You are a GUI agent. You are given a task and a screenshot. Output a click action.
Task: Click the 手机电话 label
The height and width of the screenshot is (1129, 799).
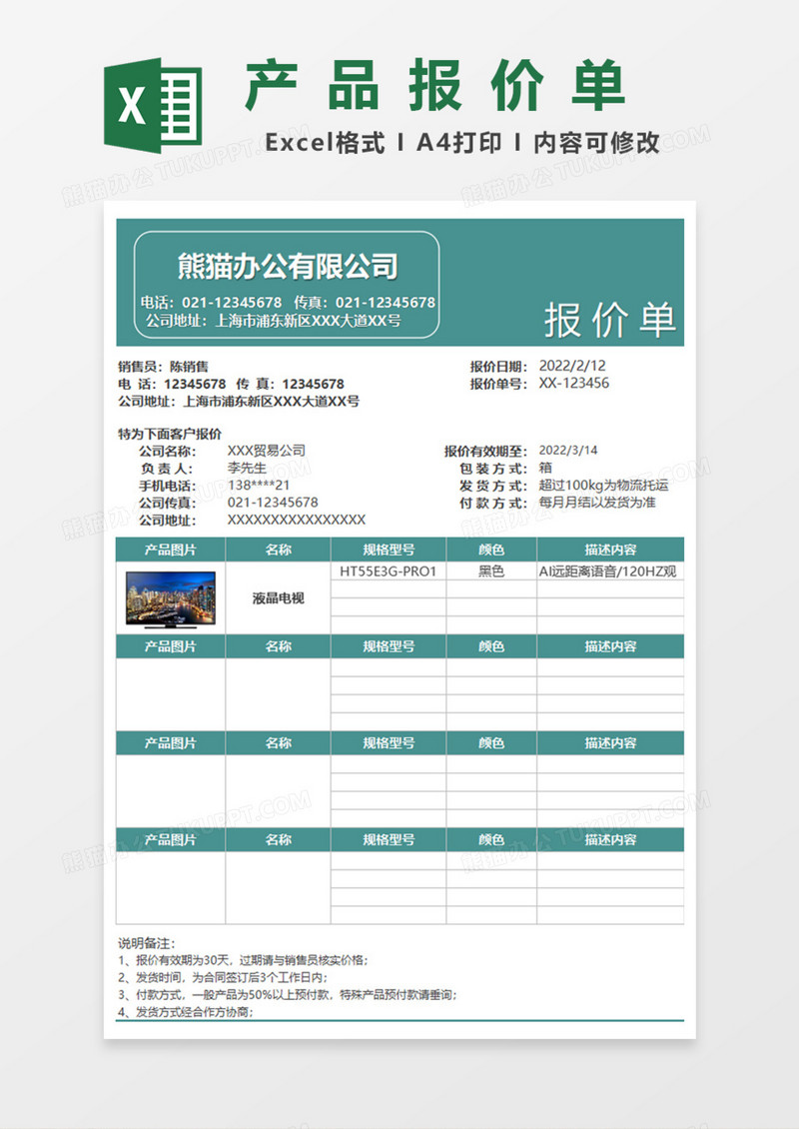[x=168, y=486]
